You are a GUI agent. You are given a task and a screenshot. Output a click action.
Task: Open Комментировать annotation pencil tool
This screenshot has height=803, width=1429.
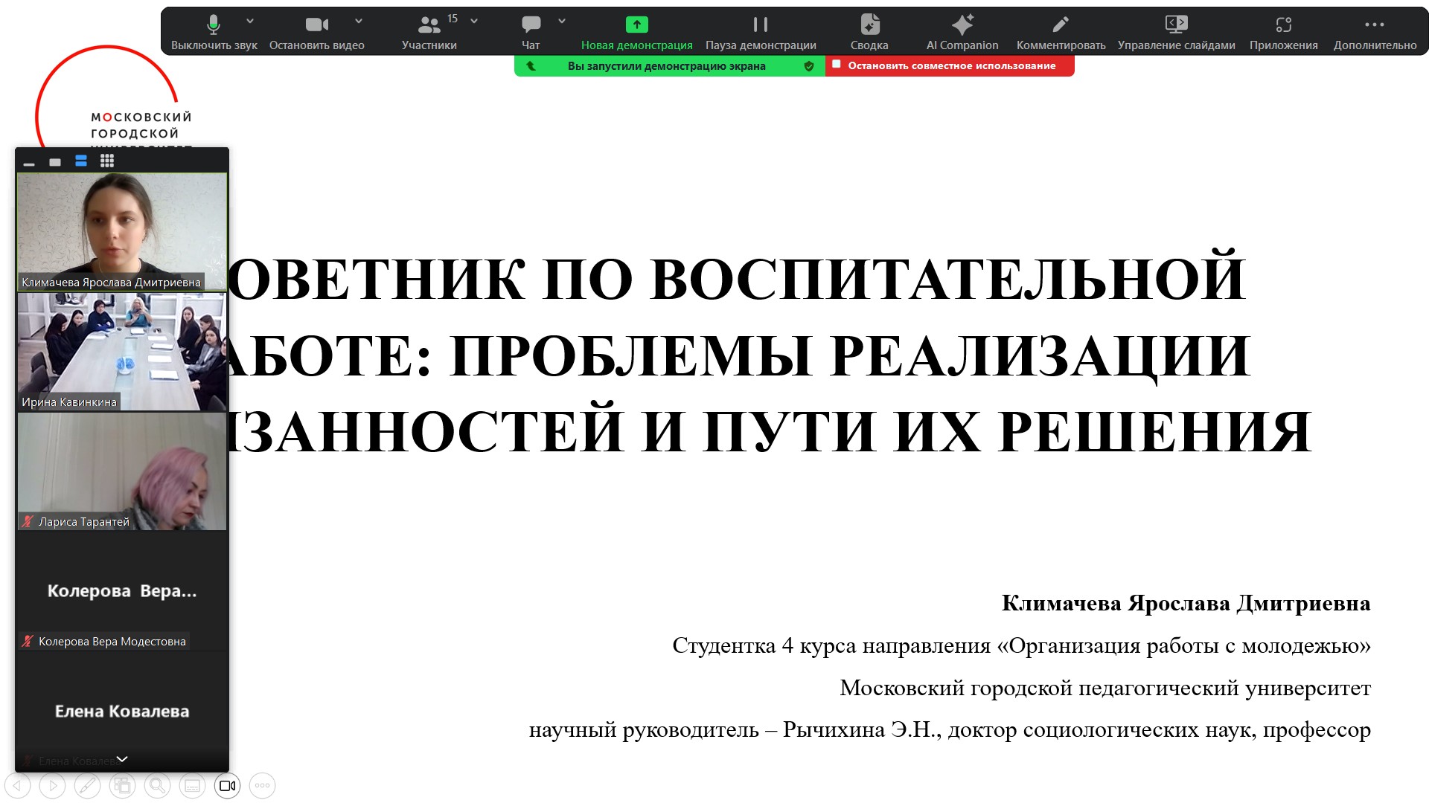[x=1061, y=31]
